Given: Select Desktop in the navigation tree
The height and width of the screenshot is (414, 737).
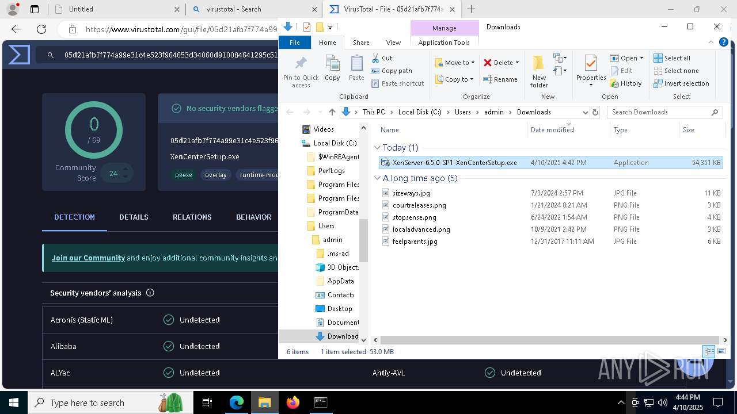Looking at the screenshot, I should point(340,309).
